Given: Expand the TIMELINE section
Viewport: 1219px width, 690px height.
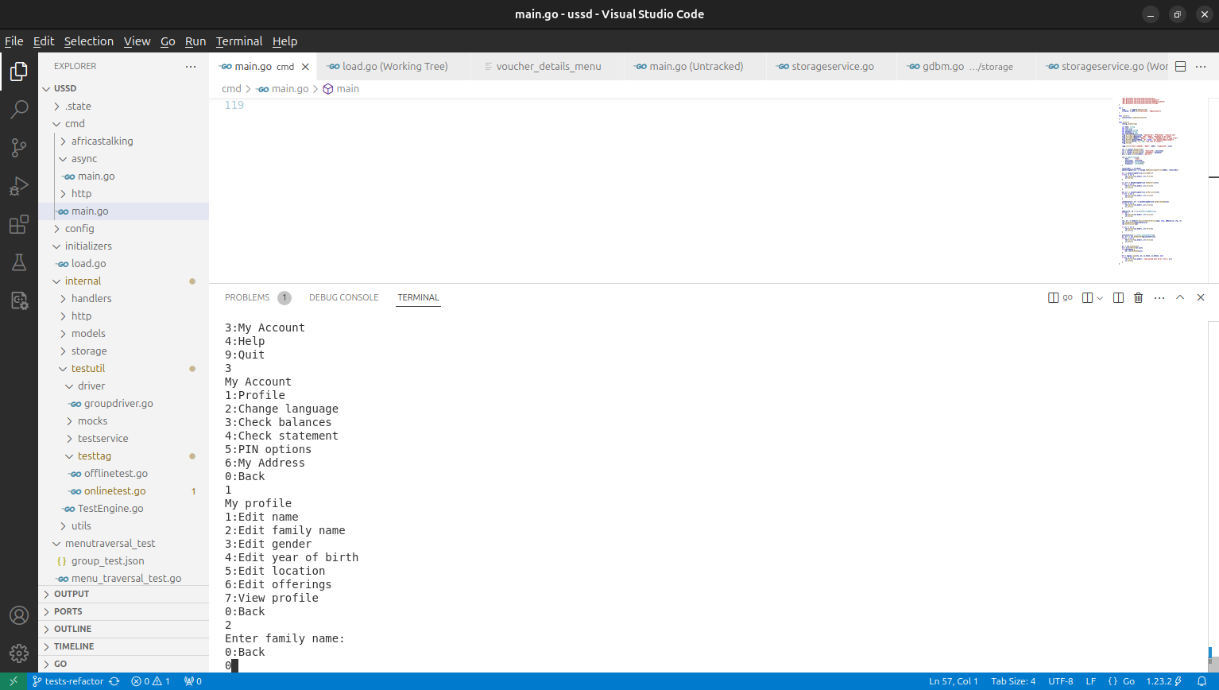Looking at the screenshot, I should click(74, 646).
